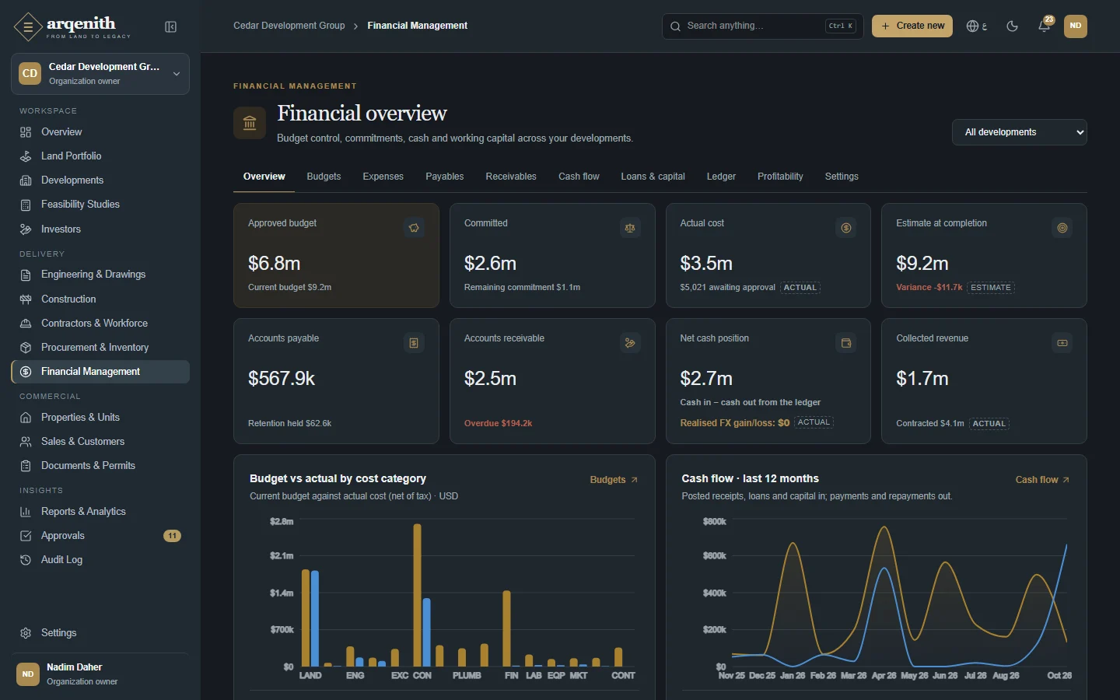
Task: Open Land Portfolio in the sidebar
Action: (x=100, y=156)
